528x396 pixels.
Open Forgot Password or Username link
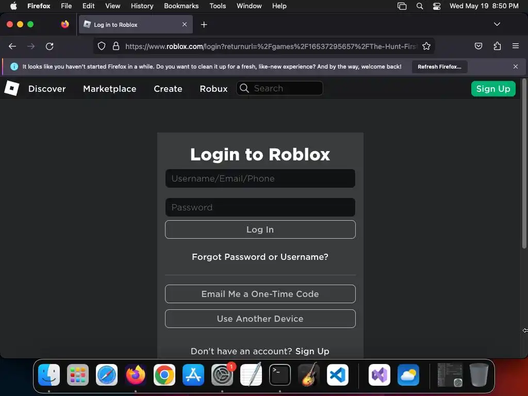(x=260, y=257)
